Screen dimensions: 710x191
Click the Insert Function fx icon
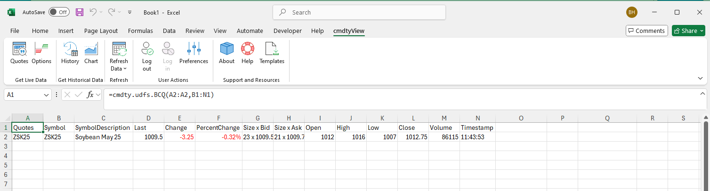(90, 95)
